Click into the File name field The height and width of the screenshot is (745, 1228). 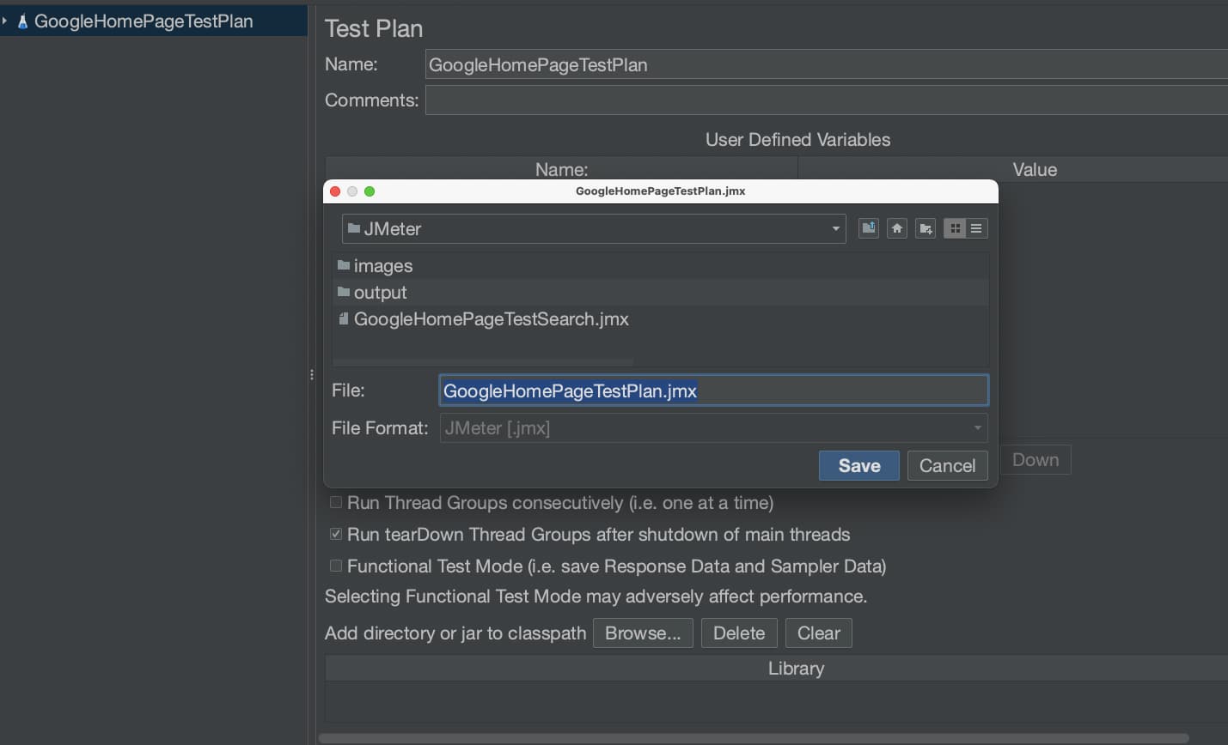(713, 391)
